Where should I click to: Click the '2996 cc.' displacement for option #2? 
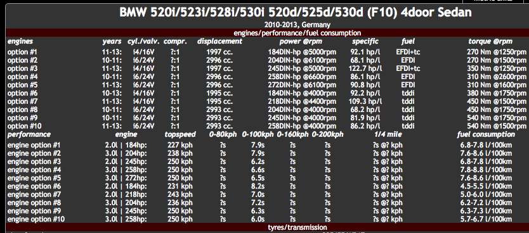[219, 60]
